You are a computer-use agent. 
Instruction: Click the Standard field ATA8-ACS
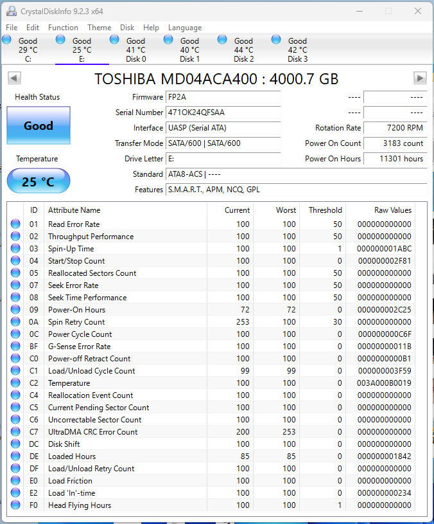[x=296, y=174]
